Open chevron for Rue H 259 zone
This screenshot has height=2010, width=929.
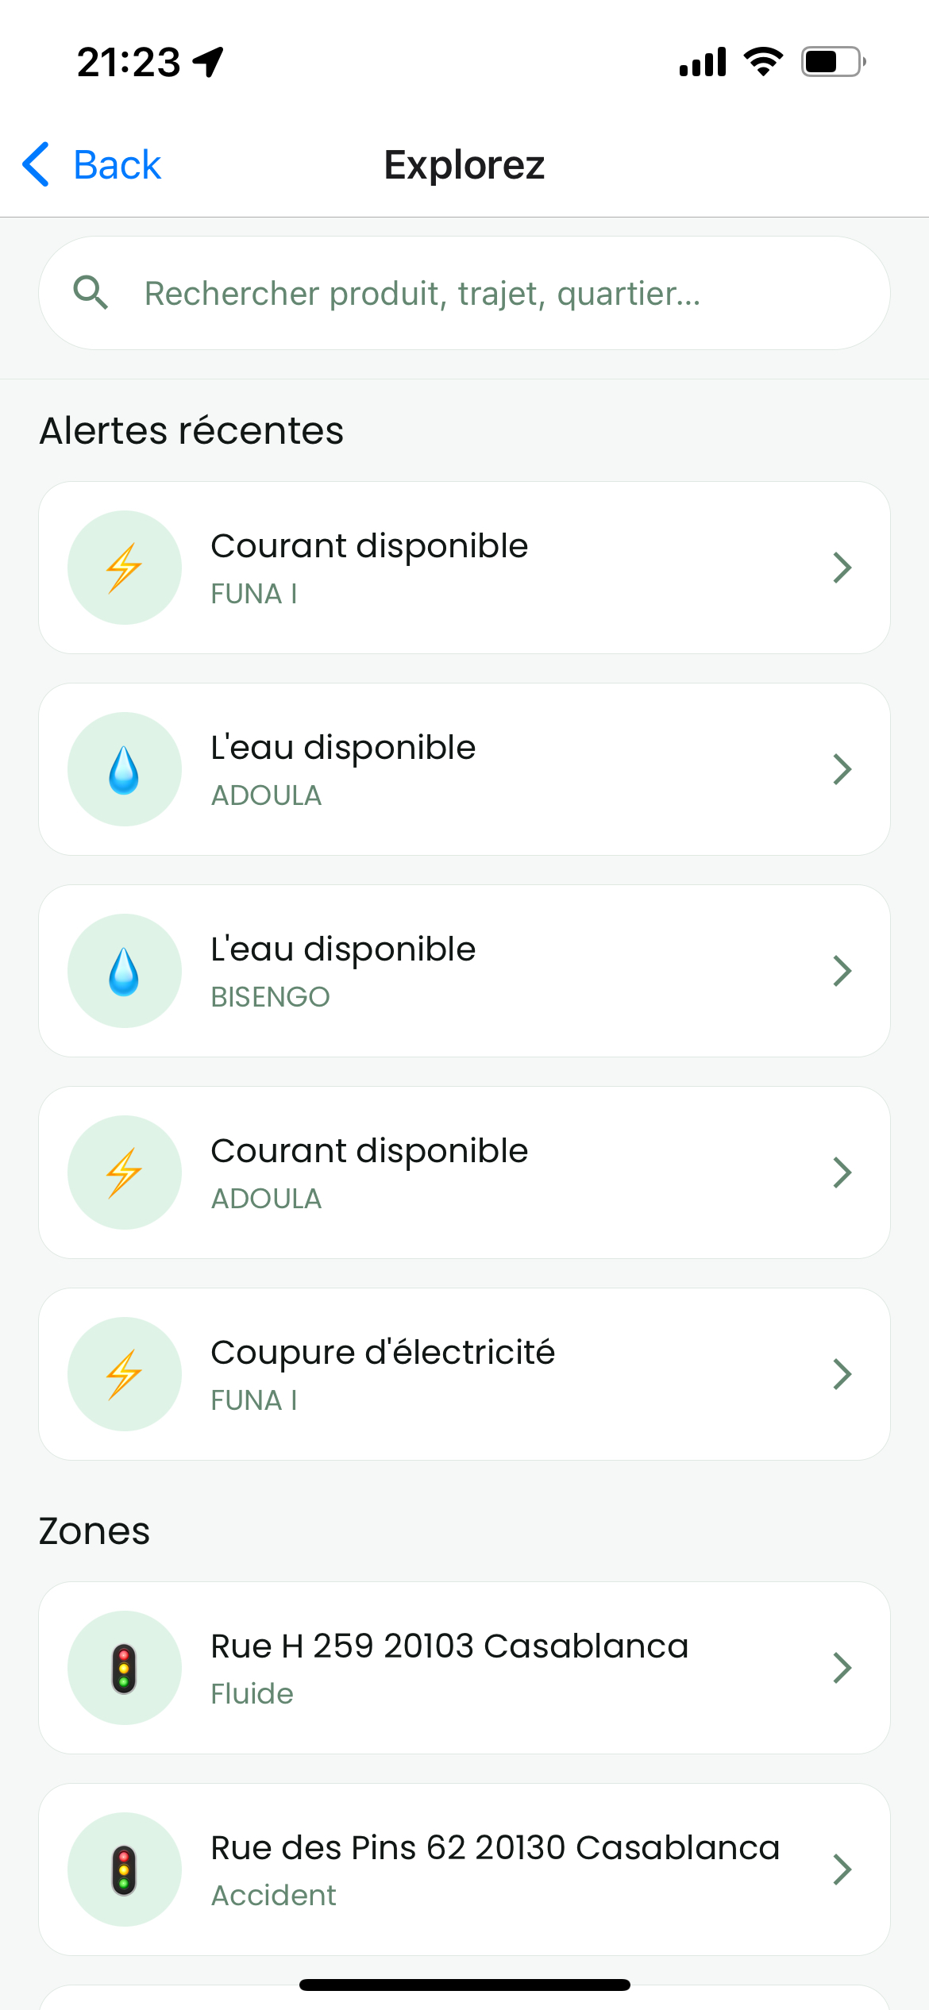pyautogui.click(x=842, y=1668)
